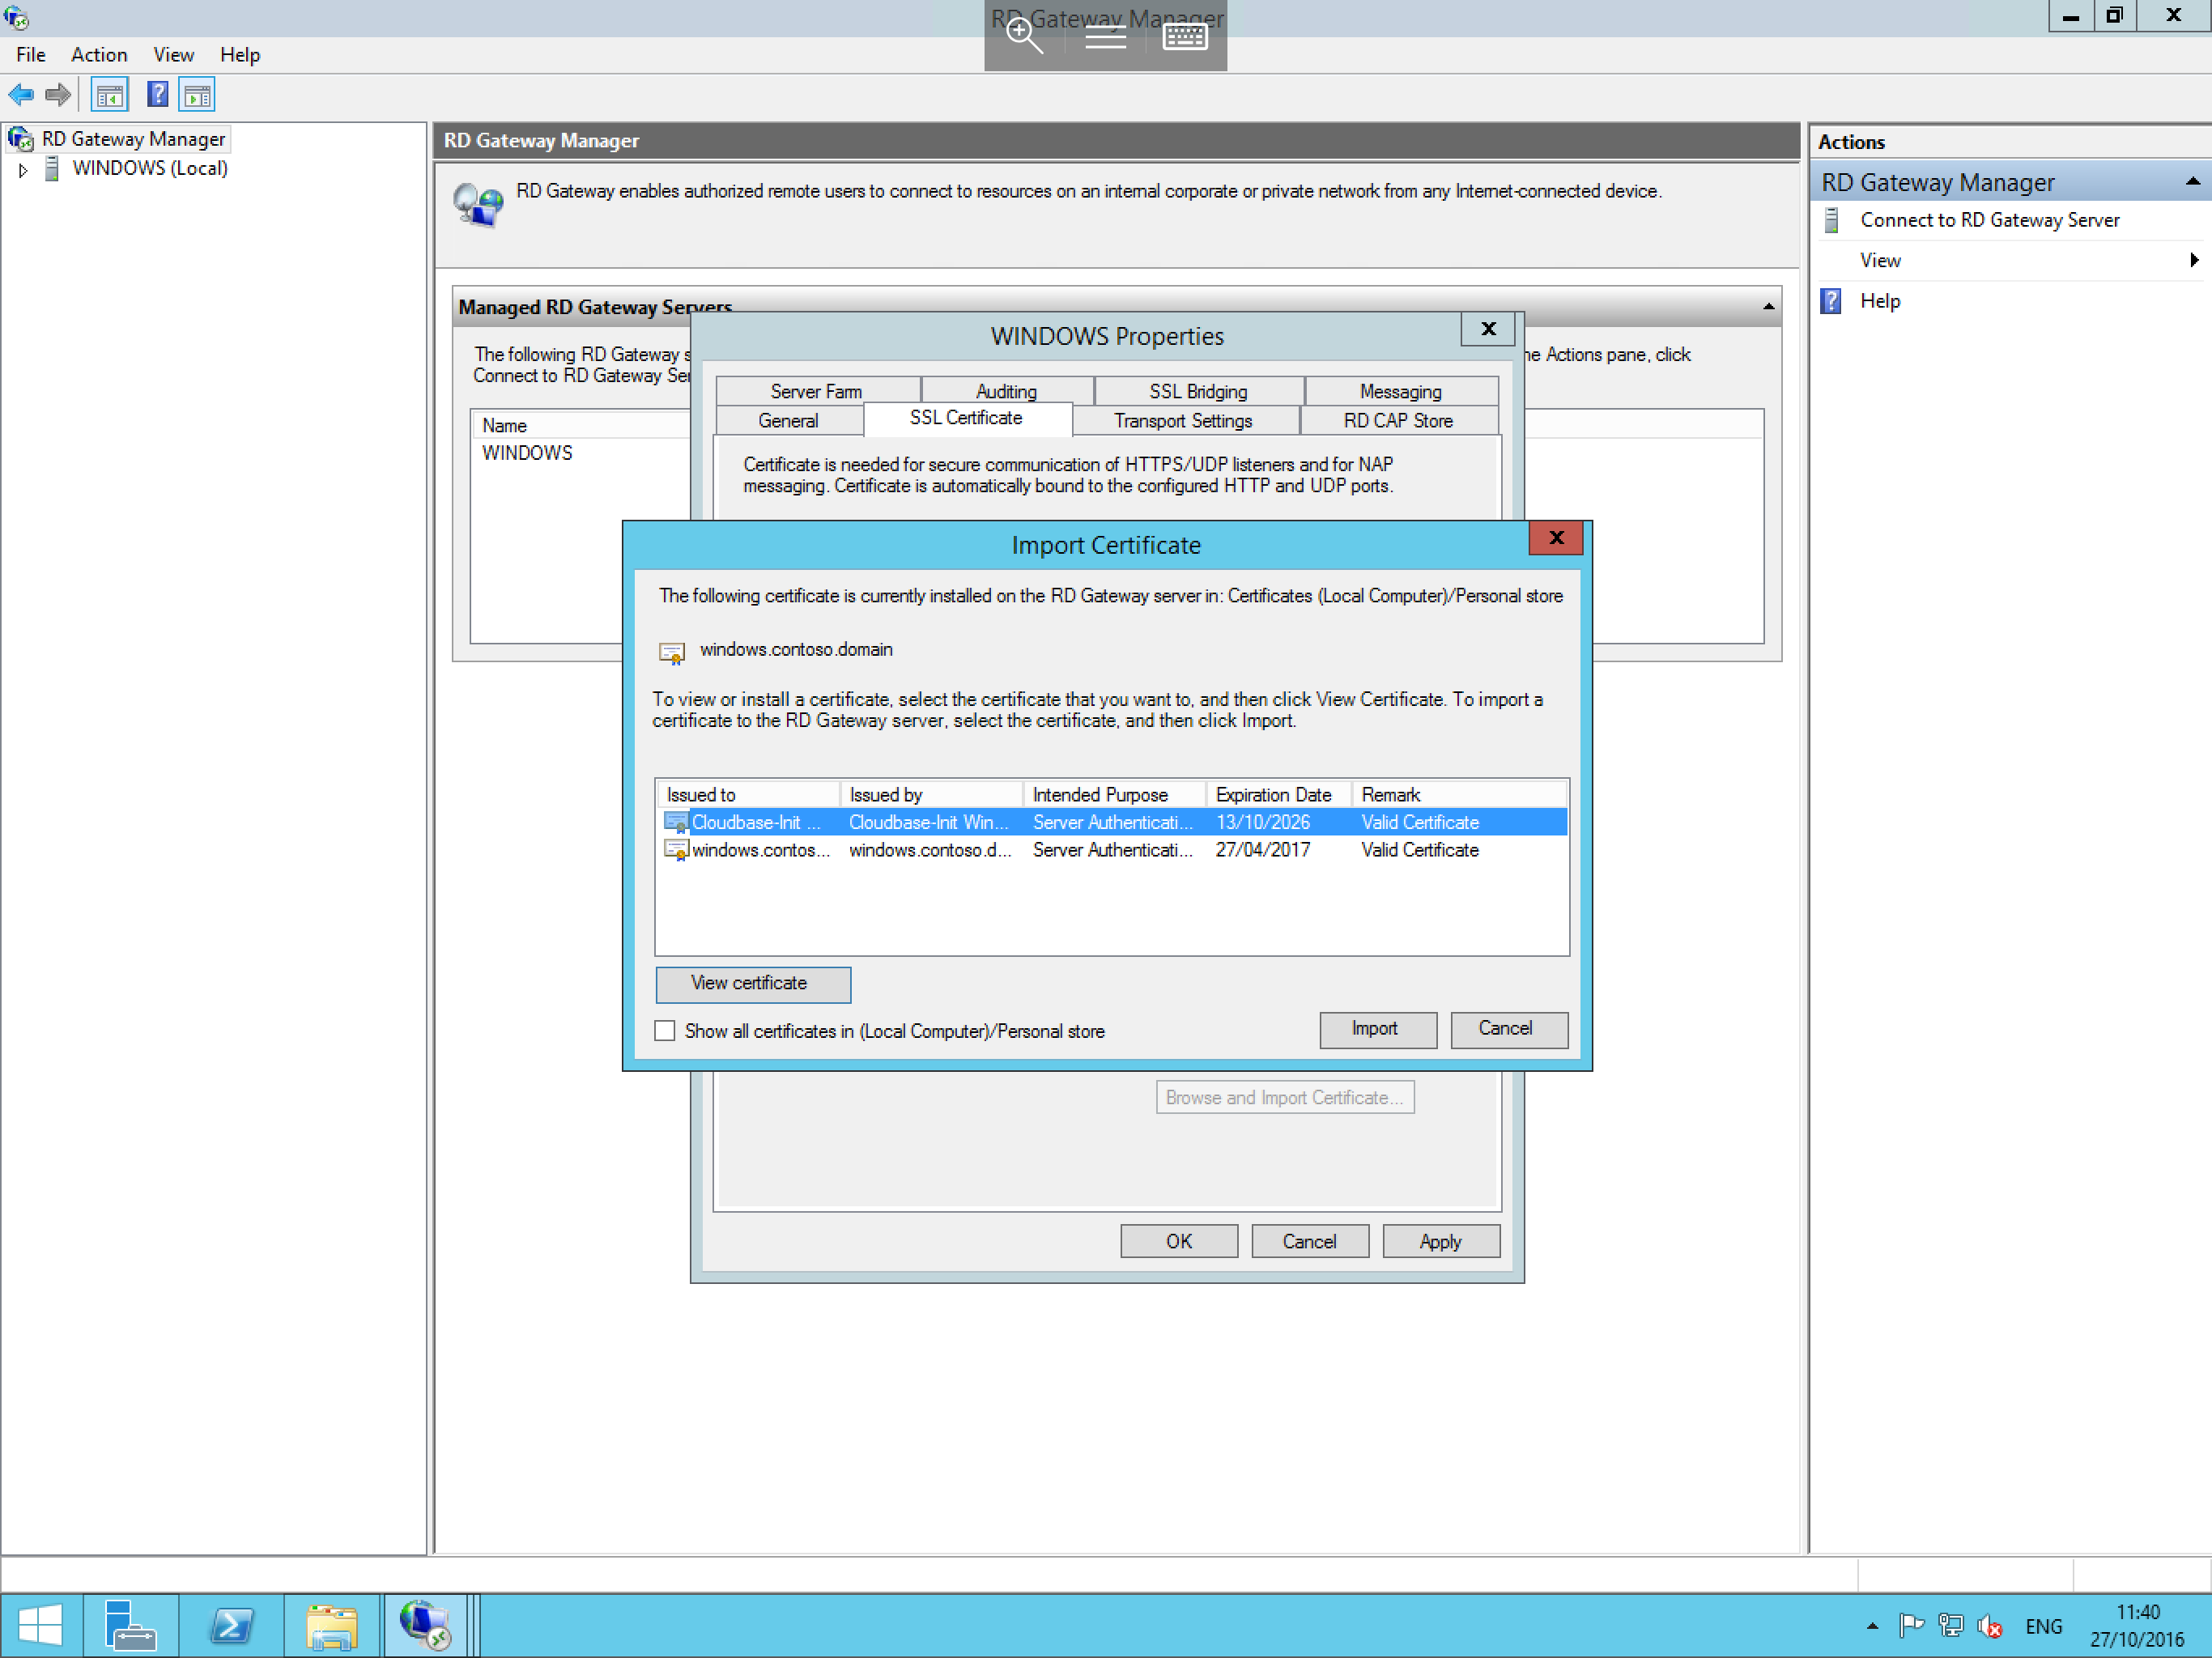2212x1658 pixels.
Task: Launch PowerShell from the taskbar
Action: pos(231,1626)
